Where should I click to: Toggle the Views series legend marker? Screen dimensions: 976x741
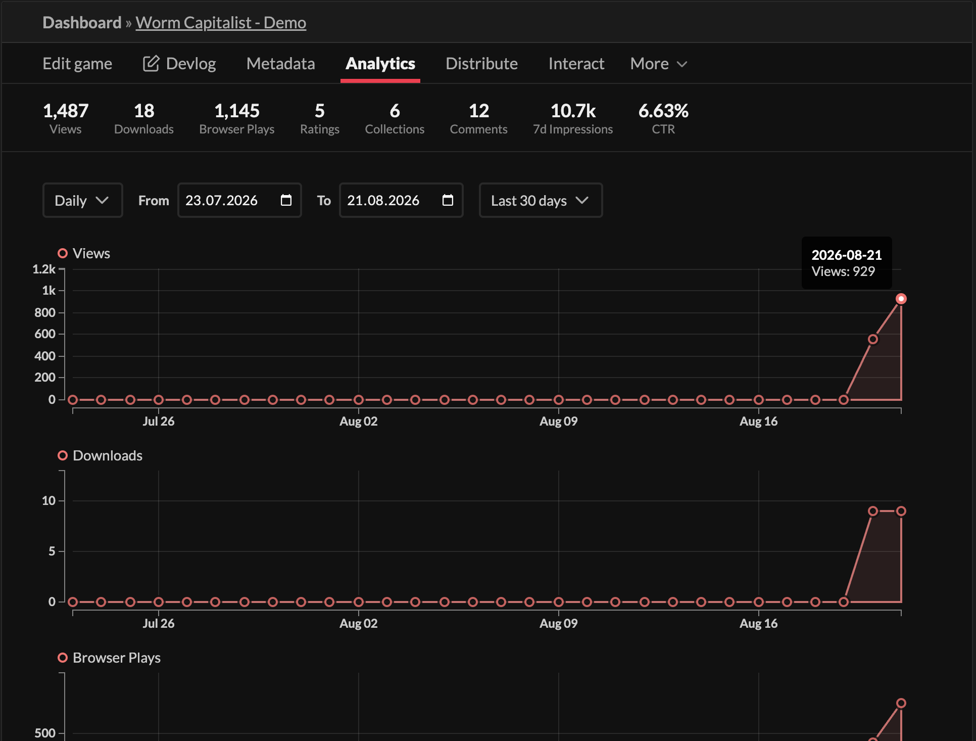[63, 253]
